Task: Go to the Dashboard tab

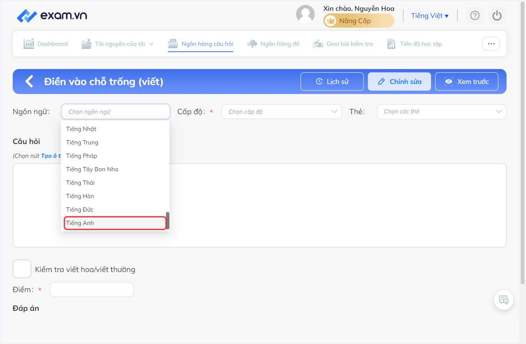Action: [x=46, y=44]
